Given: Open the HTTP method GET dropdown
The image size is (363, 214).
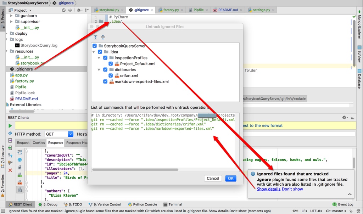Looking at the screenshot, I should 71,134.
